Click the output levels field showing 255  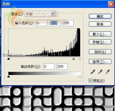point(62,67)
